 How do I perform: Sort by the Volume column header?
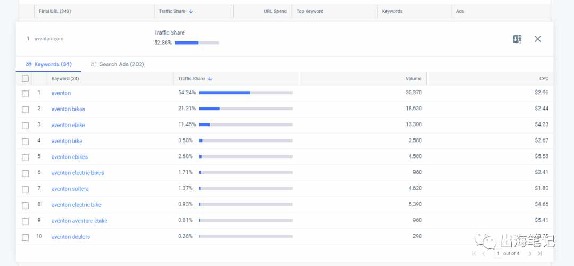(x=413, y=78)
